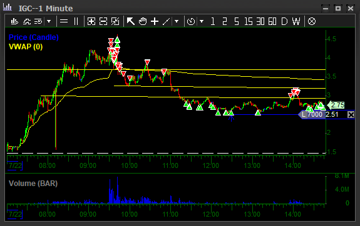Click the VWAP (0) legend label

26,47
